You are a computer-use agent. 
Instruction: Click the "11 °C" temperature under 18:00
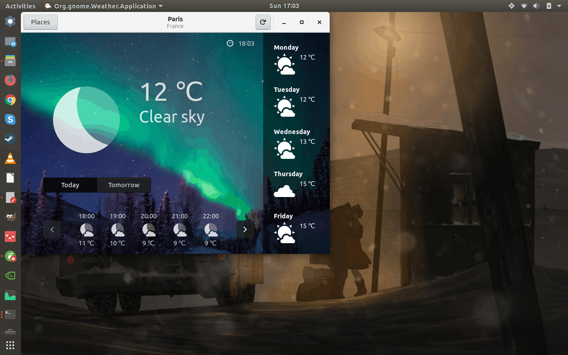click(87, 243)
